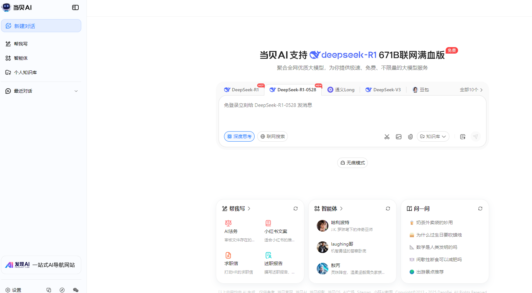Click the 个人知识库 folder icon

tap(8, 72)
